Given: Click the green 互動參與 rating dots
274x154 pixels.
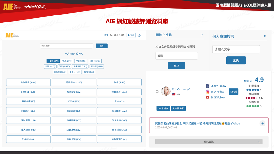Looking at the screenshot, I should pos(253,106).
